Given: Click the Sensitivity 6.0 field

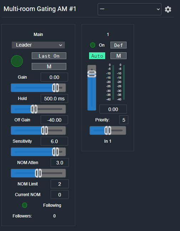Looking at the screenshot, I should pos(54,141).
